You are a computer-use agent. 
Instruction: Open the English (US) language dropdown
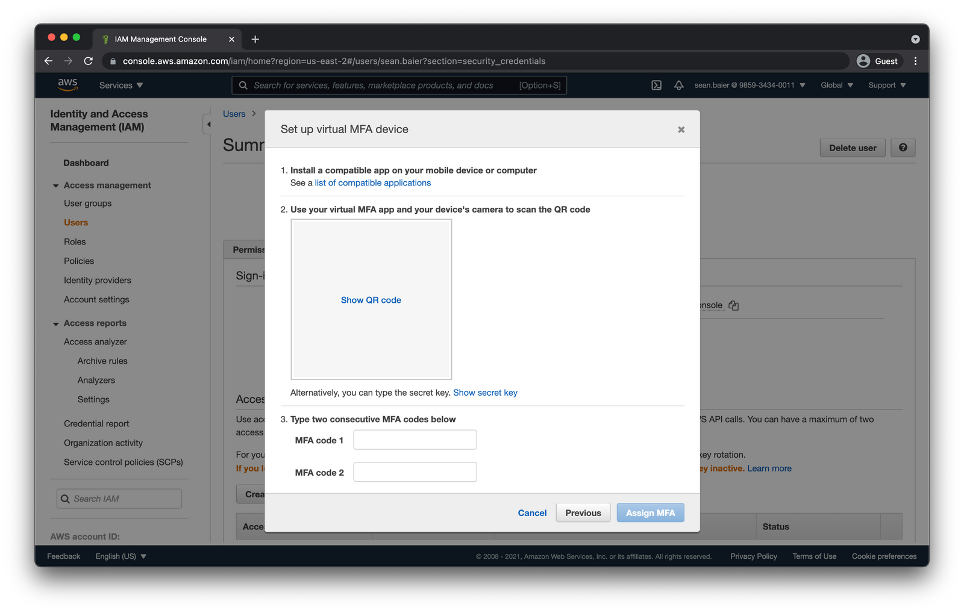pos(120,556)
